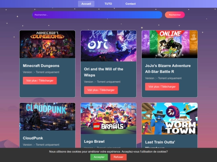Screen dimensions: 217x162
Task: Go to the TUTO page
Action: [x=108, y=4]
